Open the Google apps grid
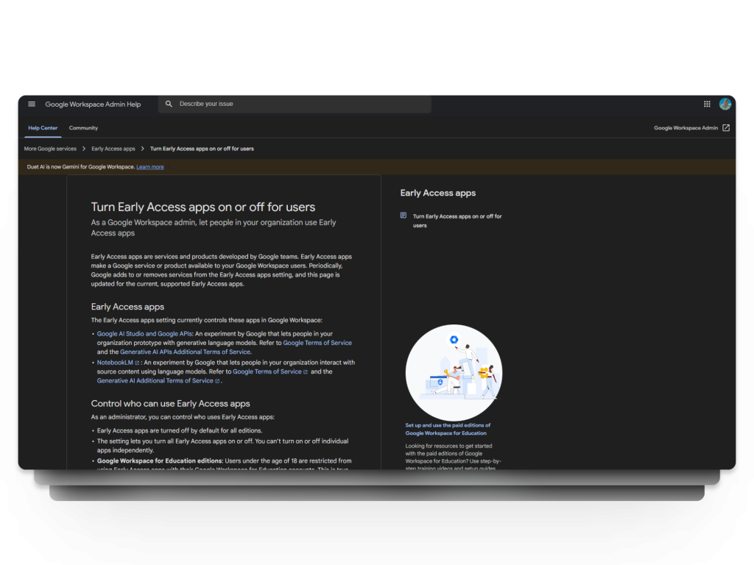This screenshot has width=754, height=565. [x=707, y=104]
